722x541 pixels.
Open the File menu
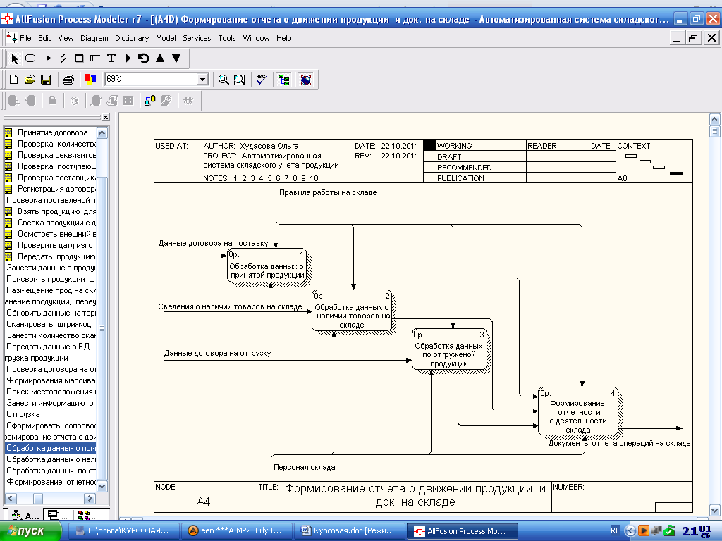coord(26,38)
